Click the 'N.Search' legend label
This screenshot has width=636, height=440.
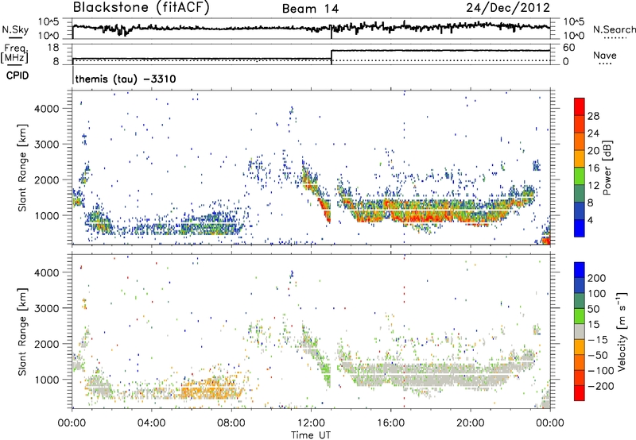(x=614, y=29)
